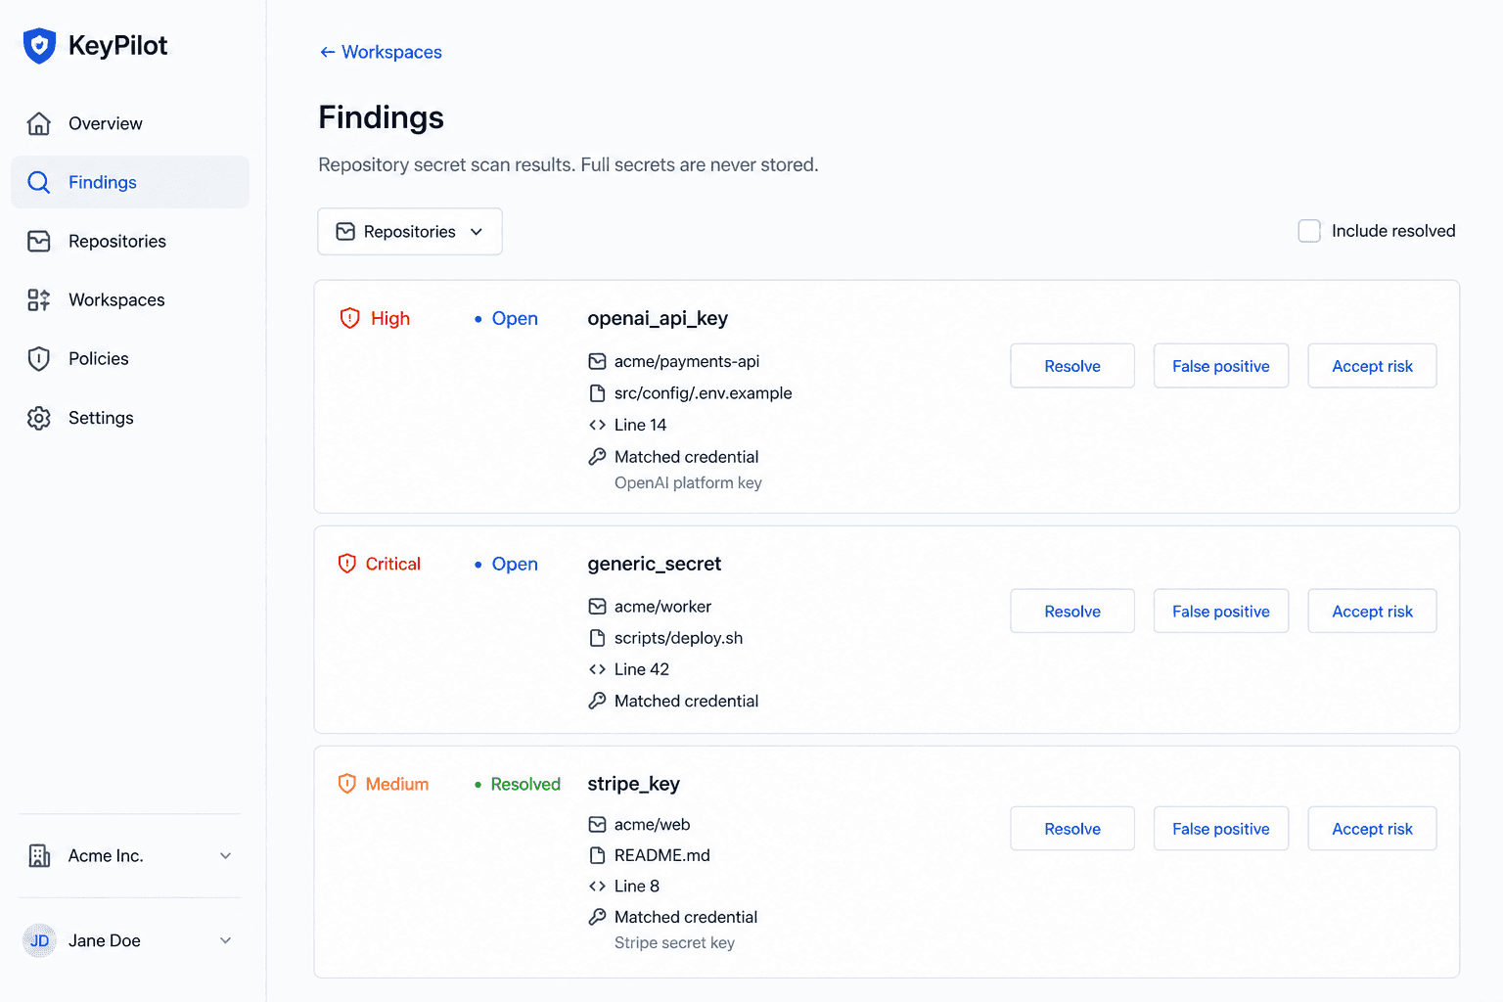Open Policies using the shield icon
Image resolution: width=1503 pixels, height=1002 pixels.
pos(39,358)
